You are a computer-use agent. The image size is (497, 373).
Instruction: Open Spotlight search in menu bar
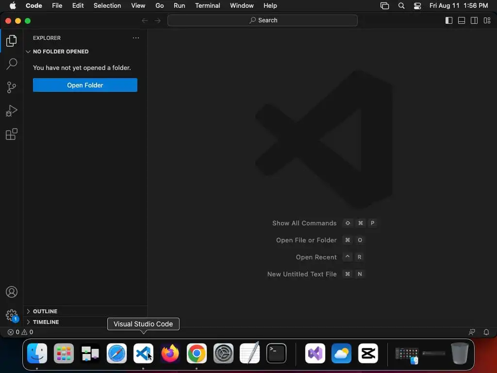point(401,6)
